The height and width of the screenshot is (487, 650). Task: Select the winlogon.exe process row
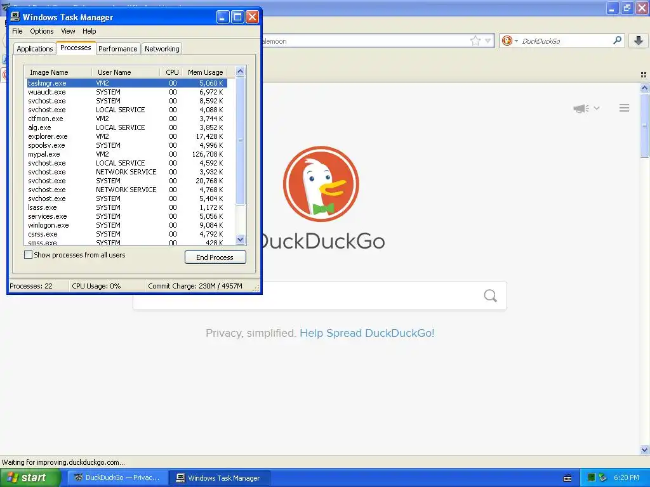tap(127, 225)
